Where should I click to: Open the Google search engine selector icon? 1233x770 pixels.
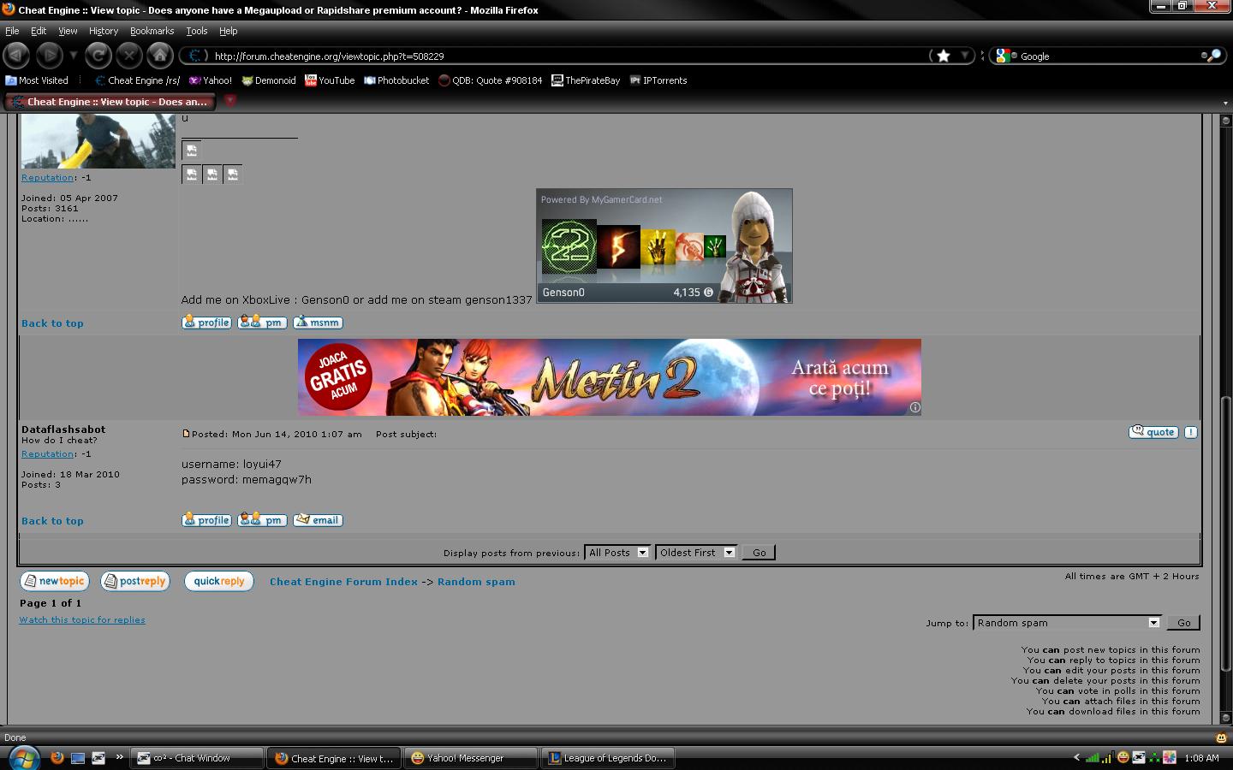pyautogui.click(x=1004, y=56)
